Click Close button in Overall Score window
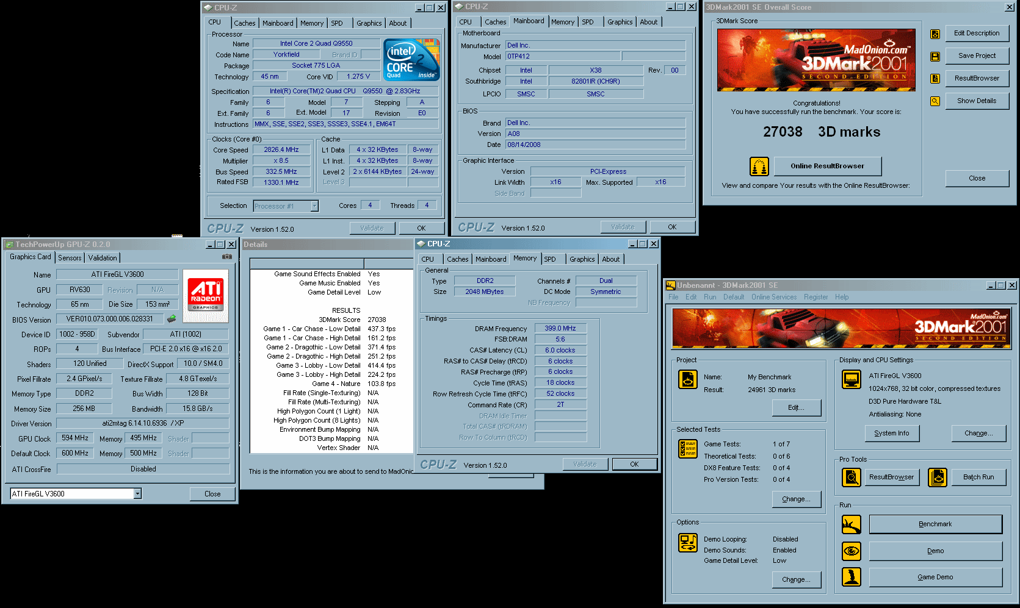Viewport: 1020px width, 608px height. (x=977, y=179)
